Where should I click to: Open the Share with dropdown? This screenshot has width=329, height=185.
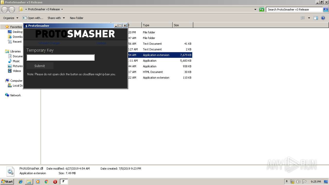click(x=56, y=18)
